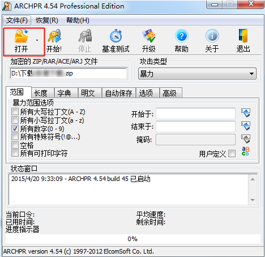Open the 攻击类型 dropdown showing 暴力
This screenshot has height=257, width=265.
coord(197,74)
